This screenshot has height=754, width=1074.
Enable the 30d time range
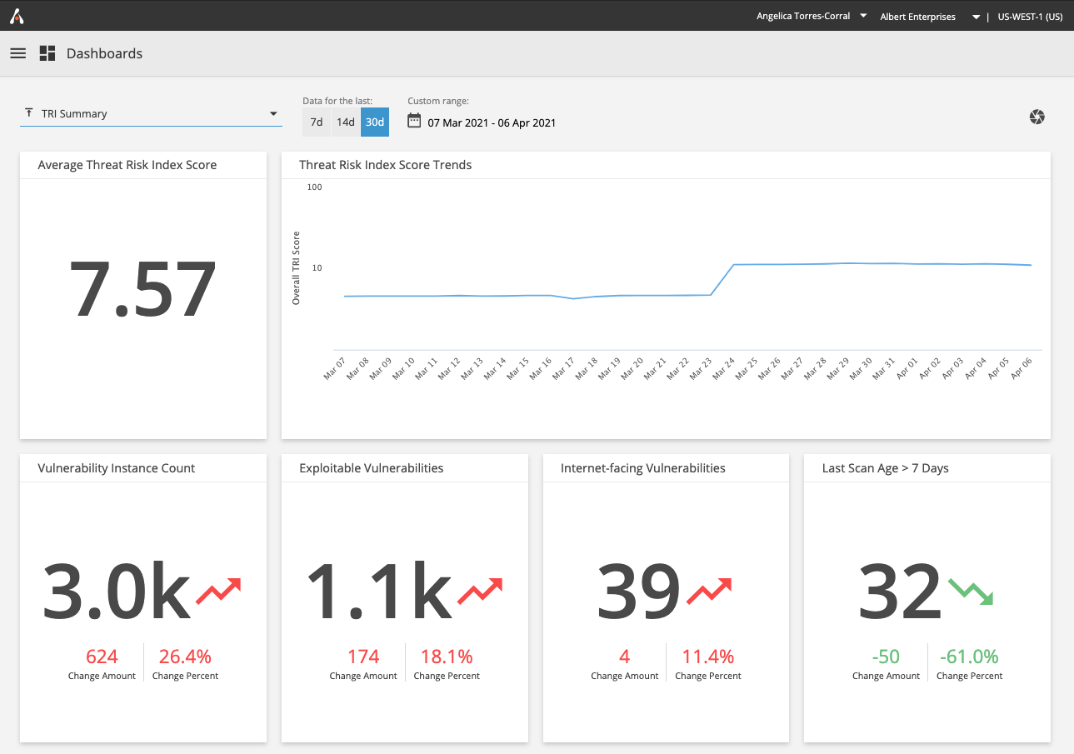pyautogui.click(x=374, y=121)
